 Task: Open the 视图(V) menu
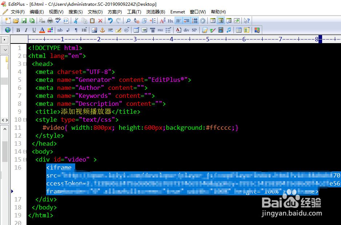pyautogui.click(x=56, y=12)
